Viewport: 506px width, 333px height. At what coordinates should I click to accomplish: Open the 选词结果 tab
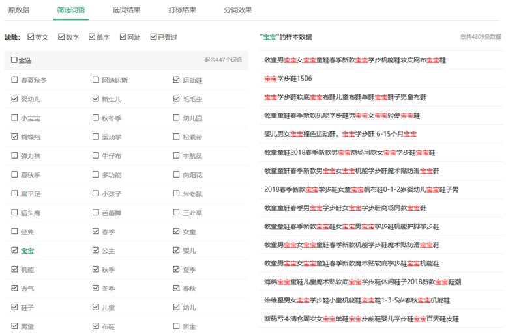click(x=126, y=10)
